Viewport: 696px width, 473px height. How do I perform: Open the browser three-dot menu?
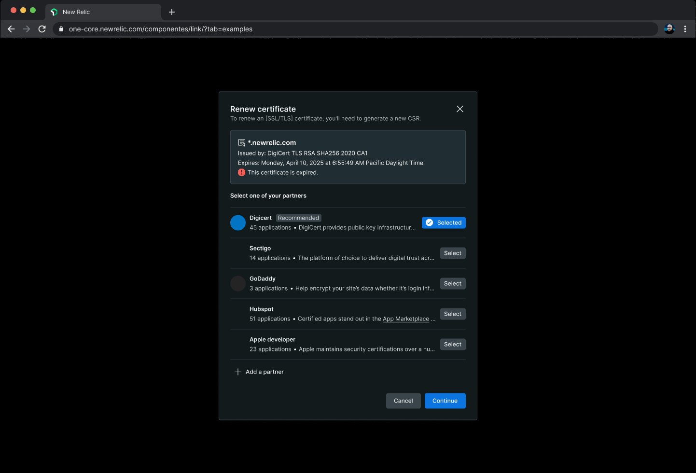click(x=685, y=29)
